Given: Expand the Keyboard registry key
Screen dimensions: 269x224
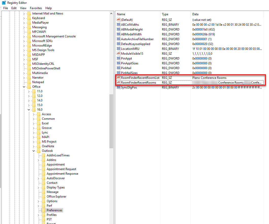Looking at the screenshot, I should click(x=24, y=18).
